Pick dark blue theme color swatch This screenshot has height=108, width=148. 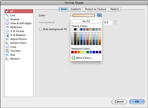[81, 29]
